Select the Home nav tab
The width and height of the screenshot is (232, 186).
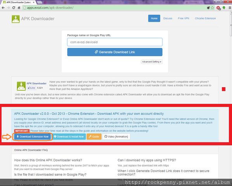pyautogui.click(x=154, y=18)
